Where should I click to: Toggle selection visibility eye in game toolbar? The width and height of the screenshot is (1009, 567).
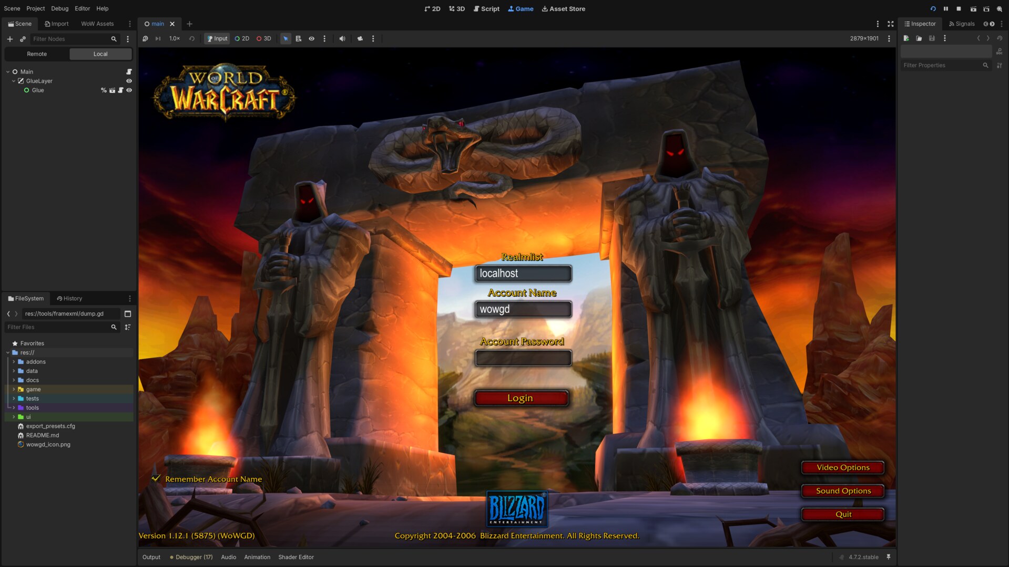tap(311, 38)
